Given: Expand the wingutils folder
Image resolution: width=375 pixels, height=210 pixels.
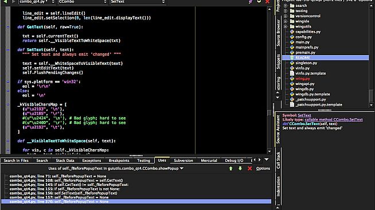Looking at the screenshot, I should [286, 26].
